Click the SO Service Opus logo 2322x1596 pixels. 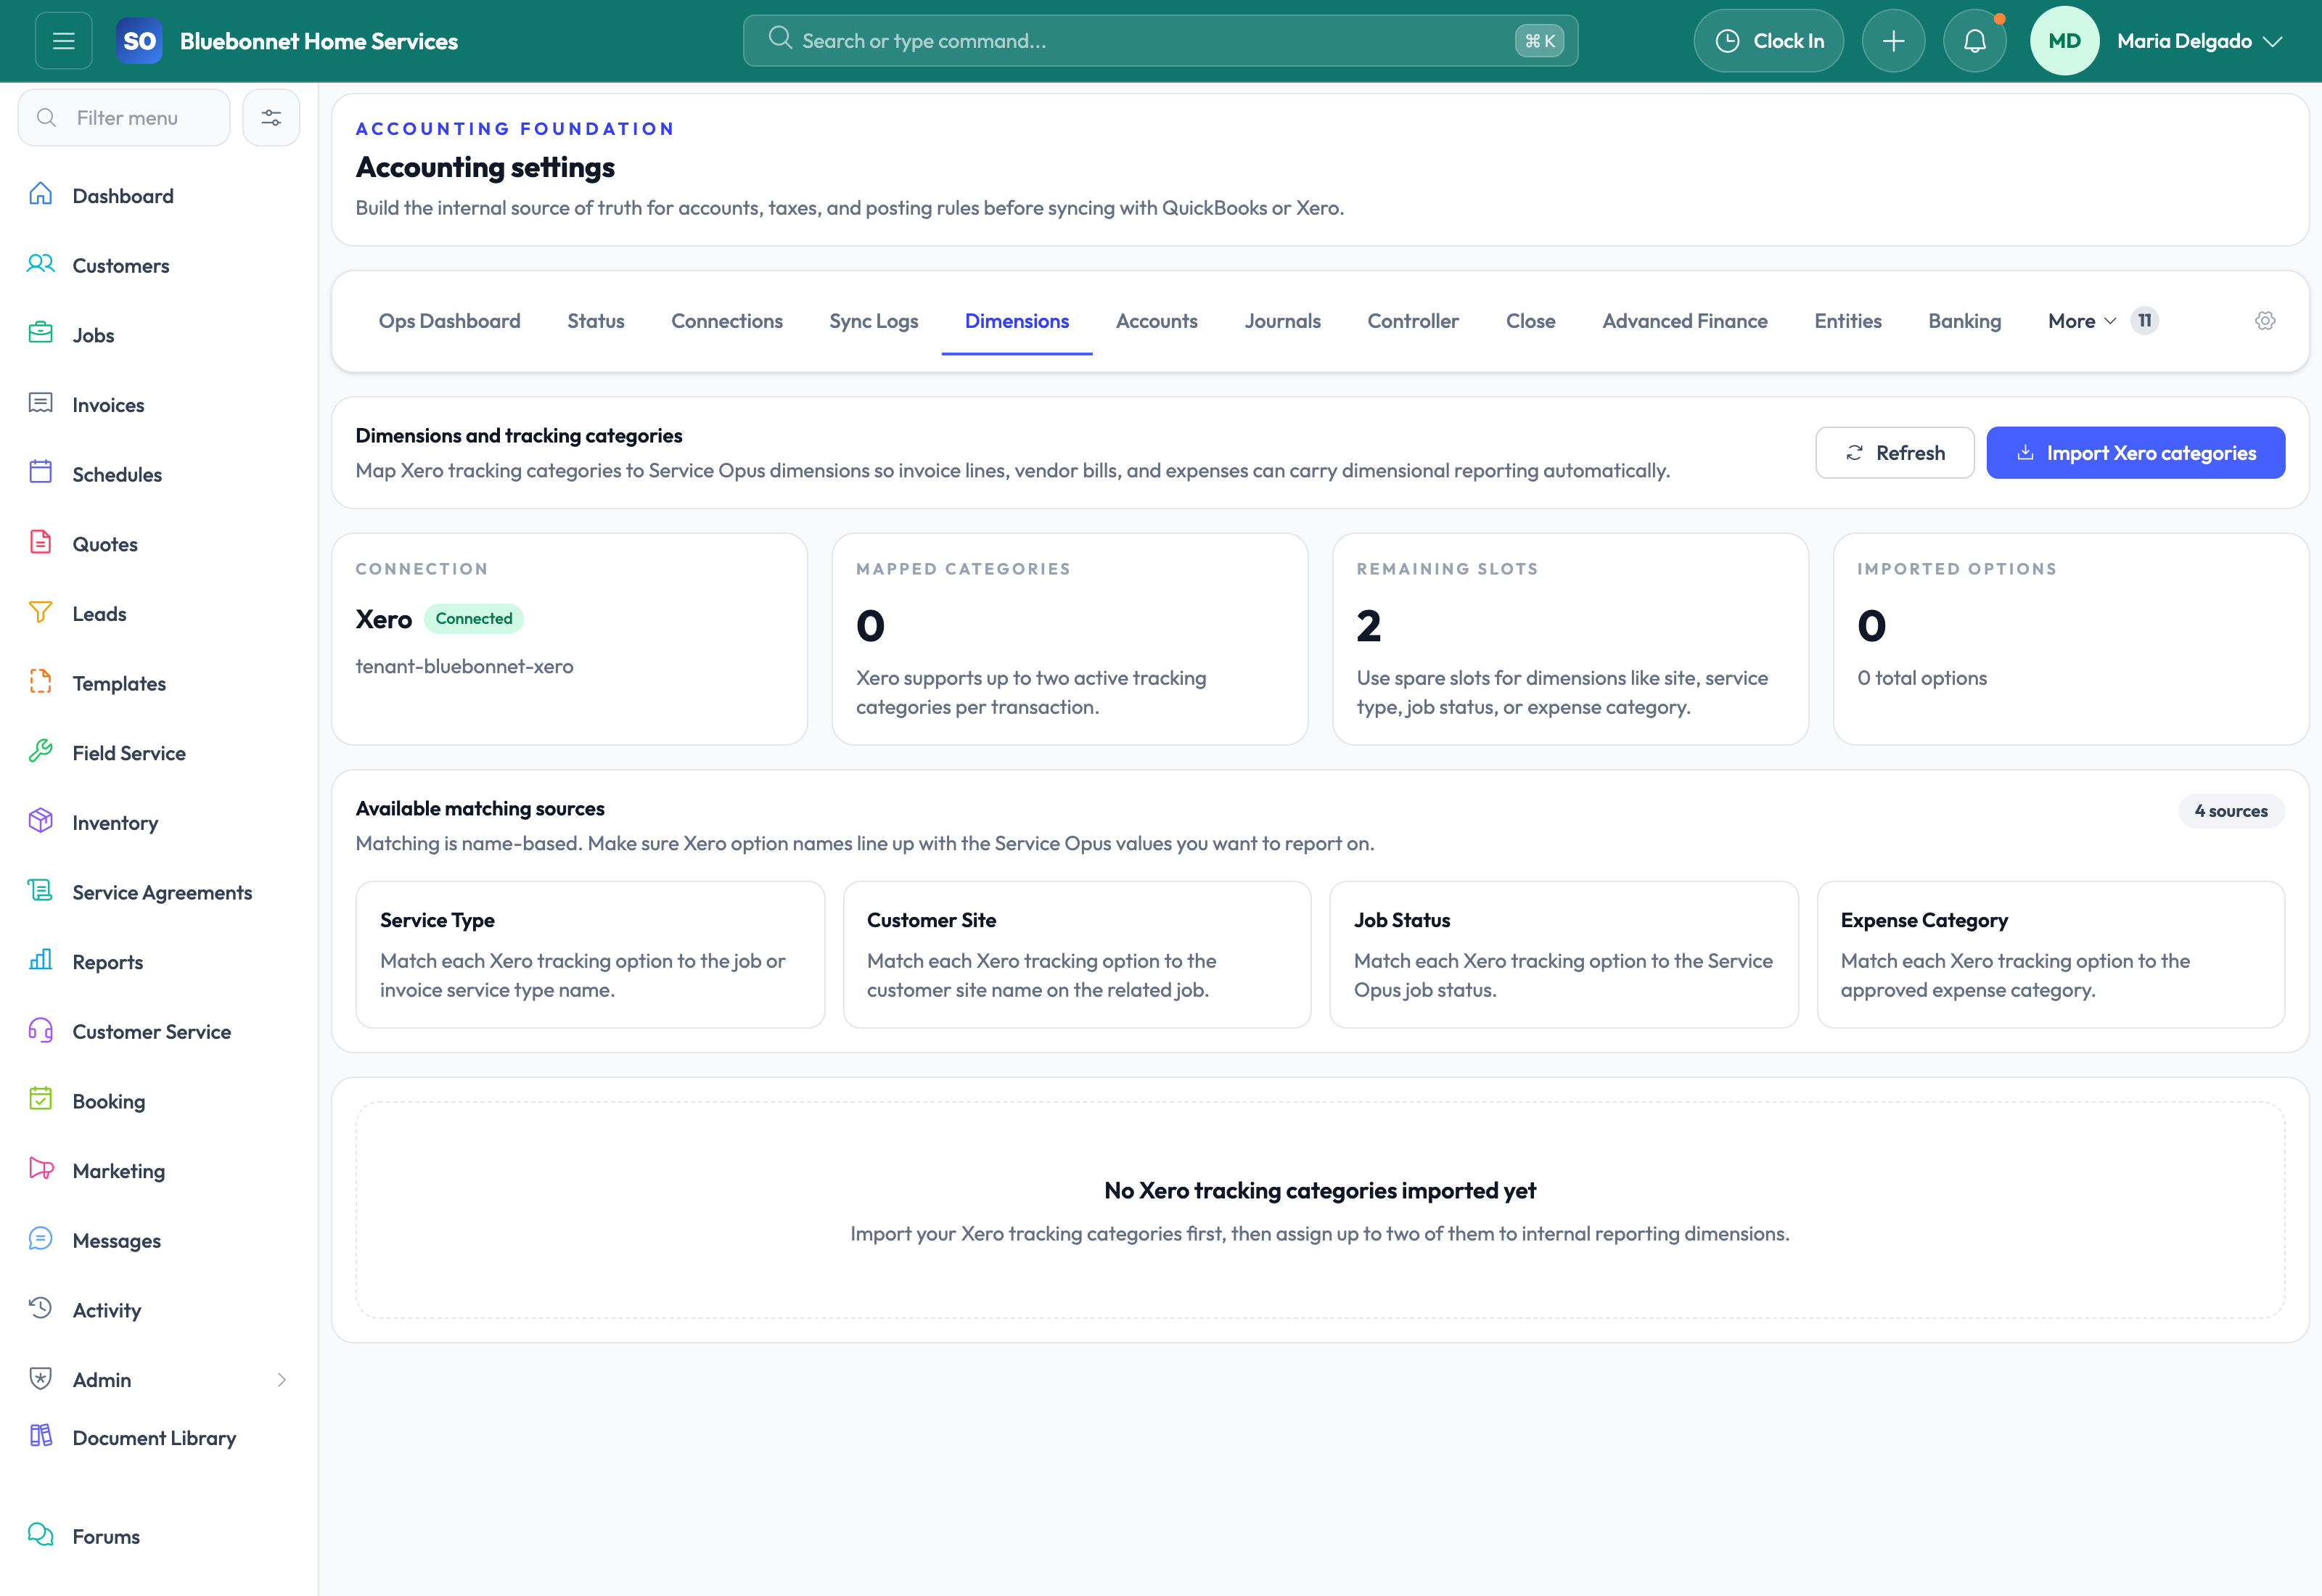coord(139,41)
